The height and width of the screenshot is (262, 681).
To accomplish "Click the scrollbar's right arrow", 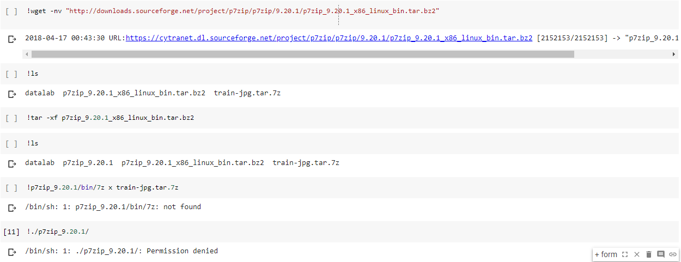I will 674,54.
